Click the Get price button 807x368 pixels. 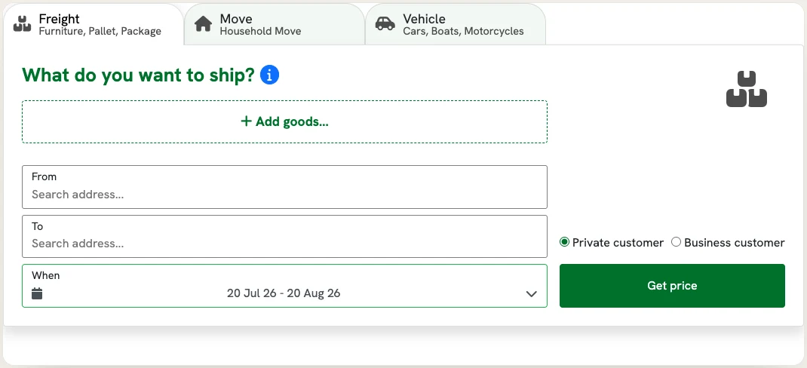click(x=672, y=286)
